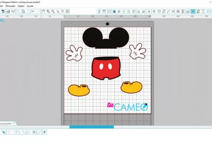Screen dimensions: 212x141
Task: Open the Ayuda menu
Action: [30, 6]
